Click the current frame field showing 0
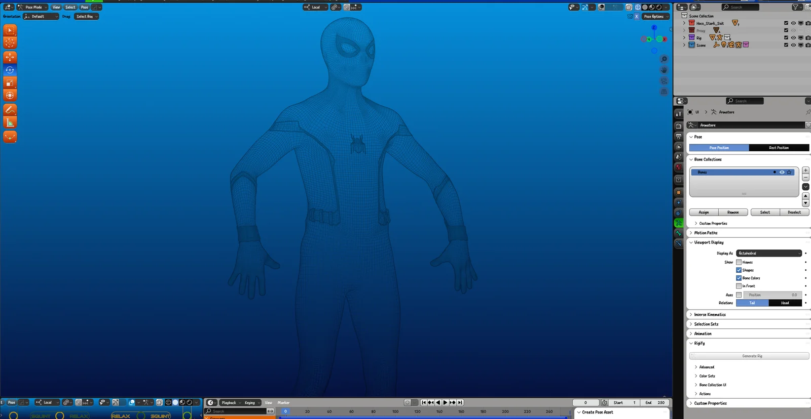The image size is (811, 419). [x=586, y=403]
